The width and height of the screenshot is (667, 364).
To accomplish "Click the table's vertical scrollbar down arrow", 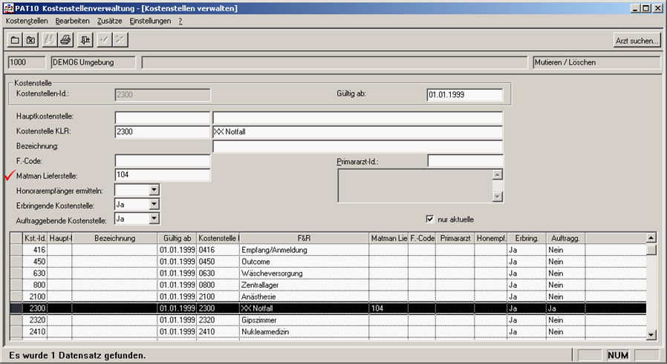I will pyautogui.click(x=651, y=335).
